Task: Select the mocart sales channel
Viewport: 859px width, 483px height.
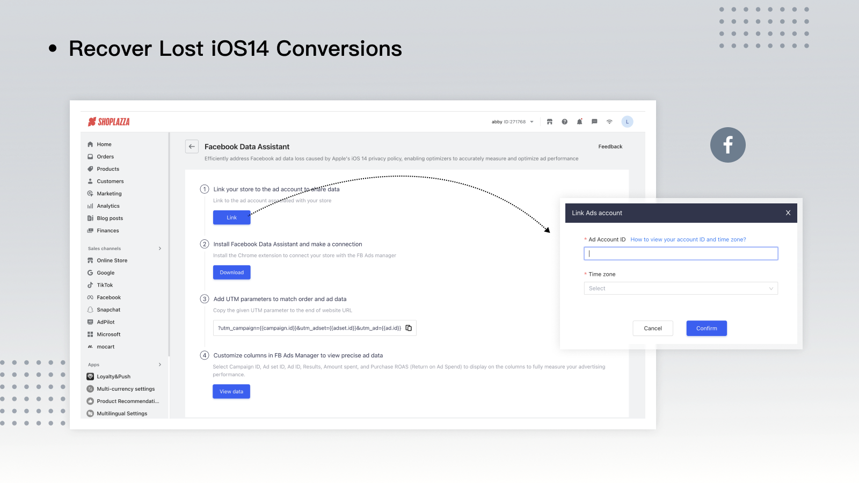Action: click(x=105, y=347)
